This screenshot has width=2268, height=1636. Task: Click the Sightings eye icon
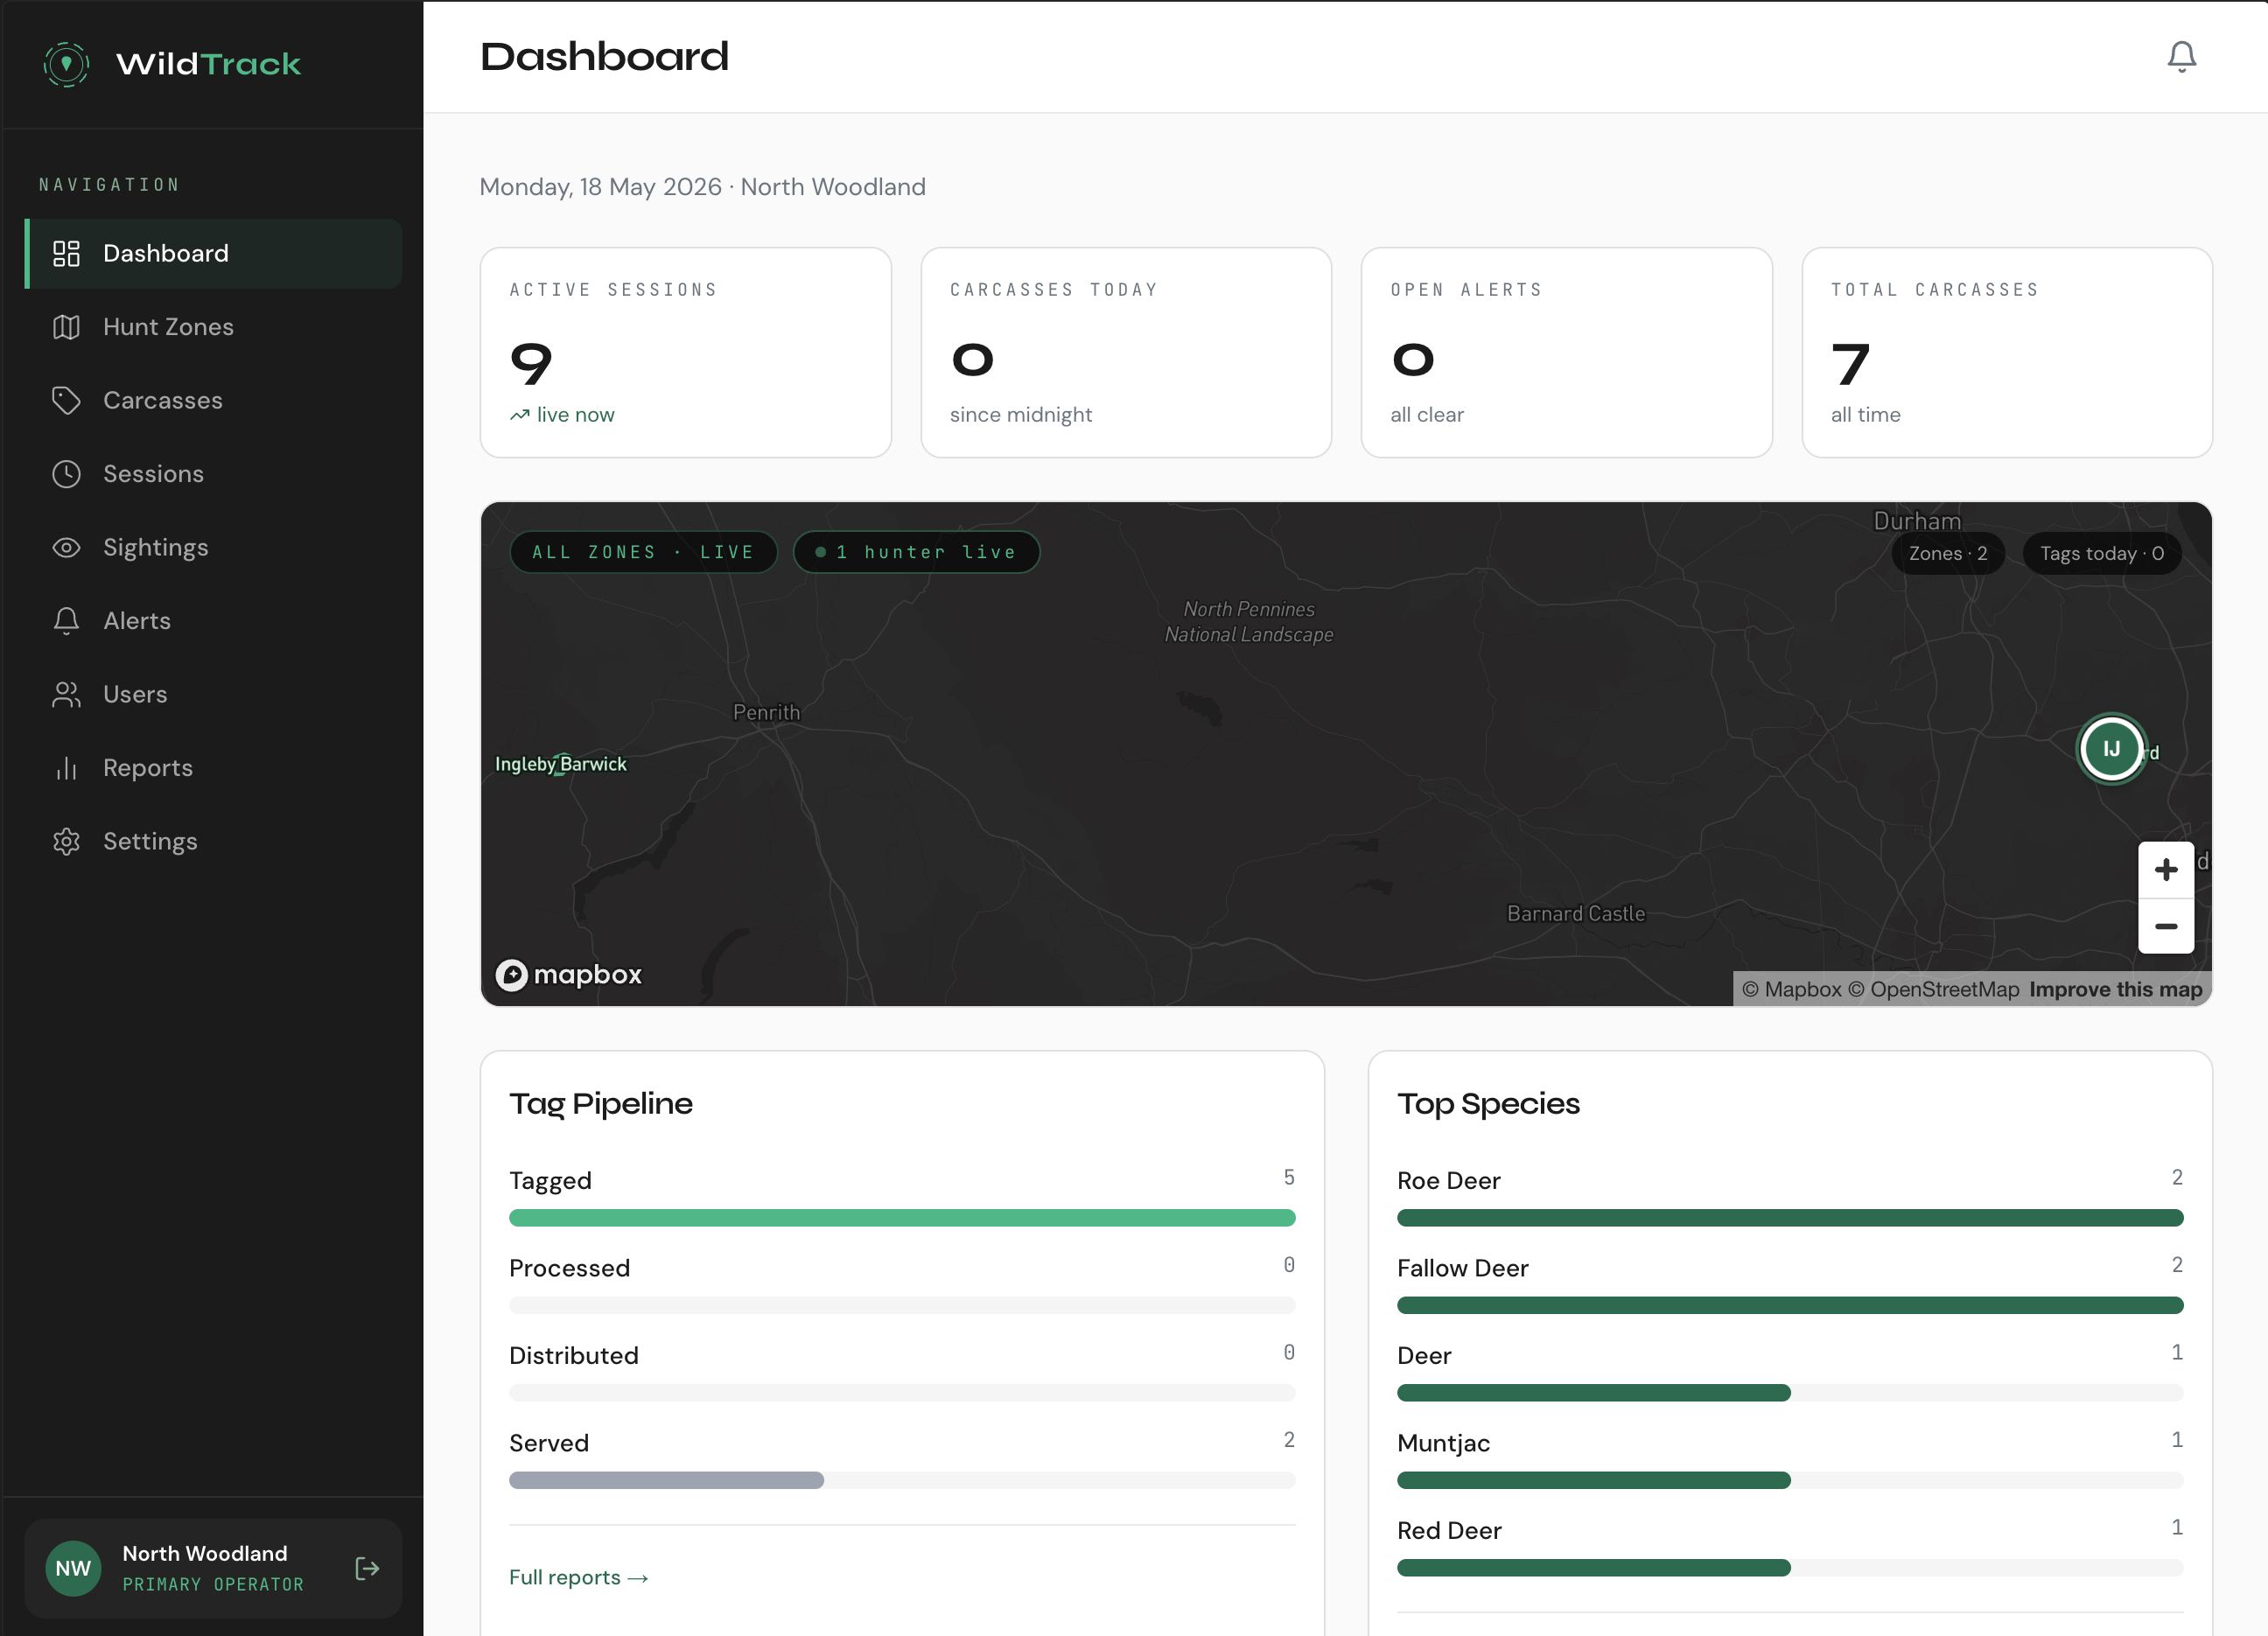tap(66, 547)
